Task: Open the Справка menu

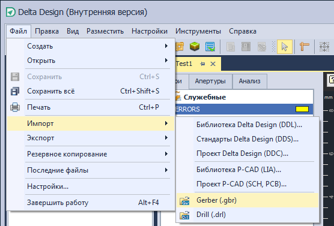Action: click(243, 31)
